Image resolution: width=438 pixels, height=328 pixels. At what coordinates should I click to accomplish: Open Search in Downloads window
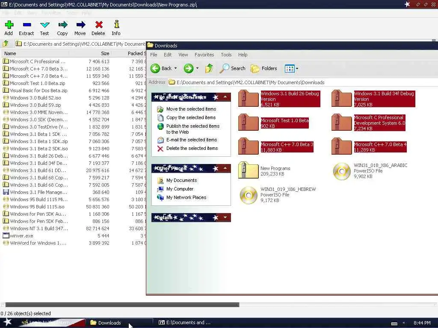point(232,68)
